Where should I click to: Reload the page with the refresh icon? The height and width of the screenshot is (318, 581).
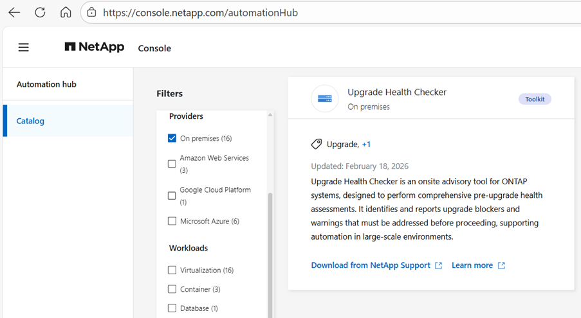[40, 13]
